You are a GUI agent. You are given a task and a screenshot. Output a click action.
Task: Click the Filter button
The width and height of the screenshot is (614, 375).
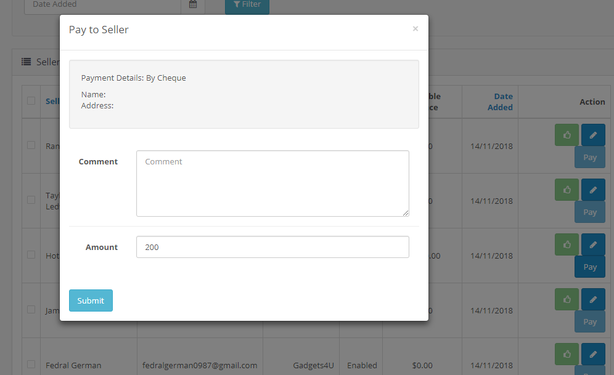click(247, 5)
